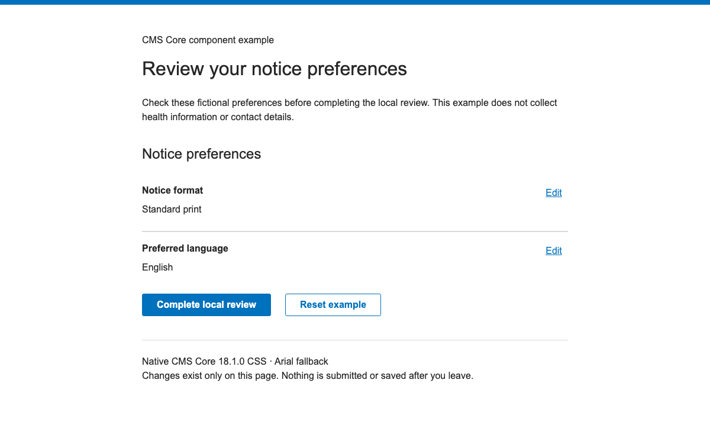
Task: Click the 'Notice format' label
Action: 173,190
